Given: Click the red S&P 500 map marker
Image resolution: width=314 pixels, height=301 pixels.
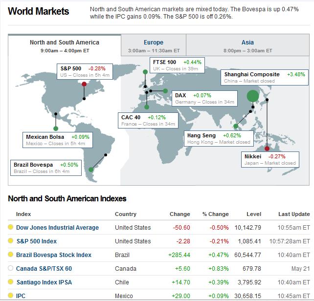Looking at the screenshot, I should [84, 84].
